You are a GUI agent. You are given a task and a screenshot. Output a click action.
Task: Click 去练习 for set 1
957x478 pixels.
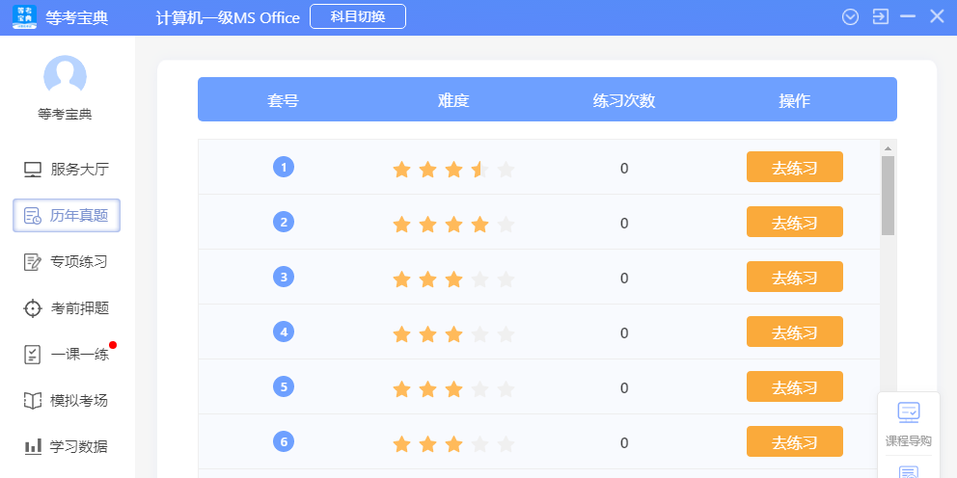pyautogui.click(x=795, y=167)
